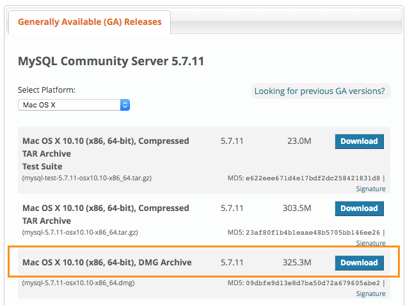The width and height of the screenshot is (412, 305).
Task: Select filename mysql-5.7.11-osx10.10-x86_64.tar.gz
Action: (x=80, y=233)
